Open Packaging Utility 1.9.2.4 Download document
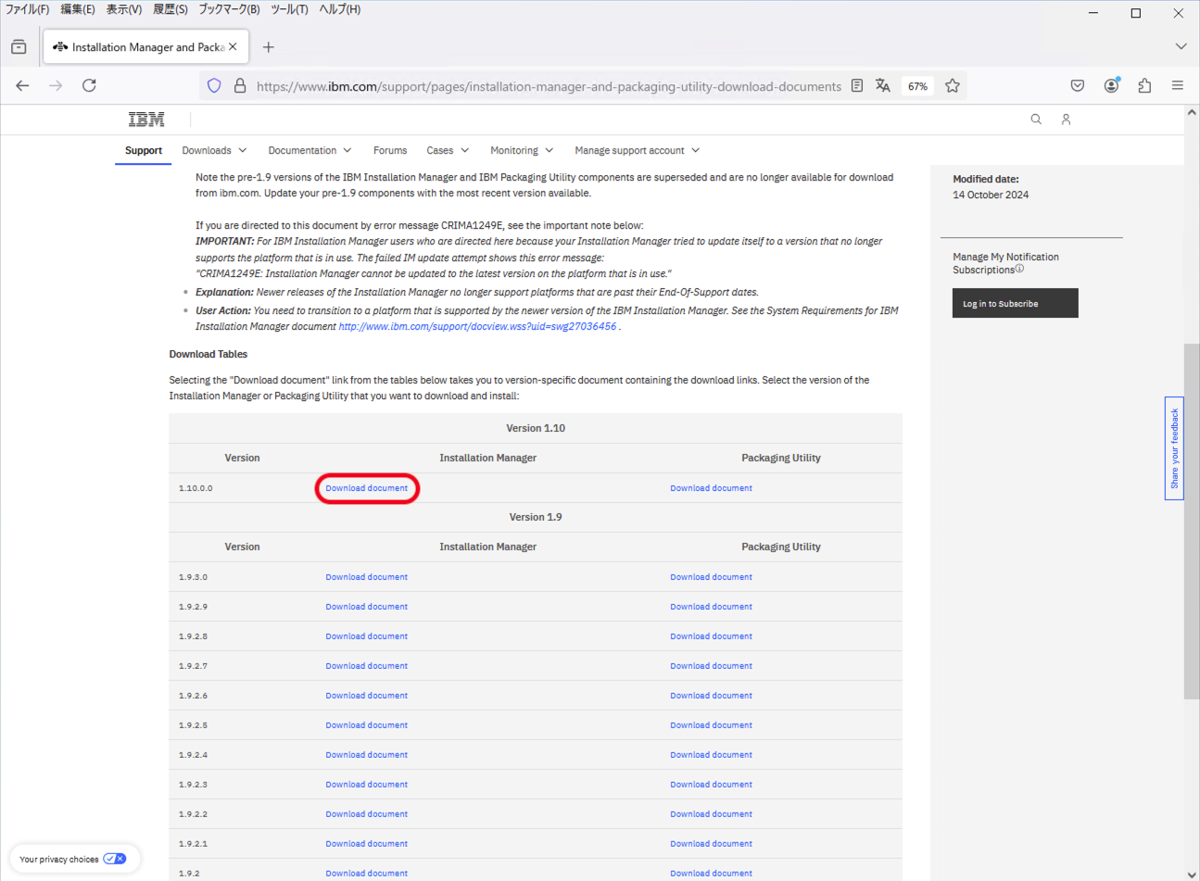This screenshot has width=1200, height=881. click(711, 755)
